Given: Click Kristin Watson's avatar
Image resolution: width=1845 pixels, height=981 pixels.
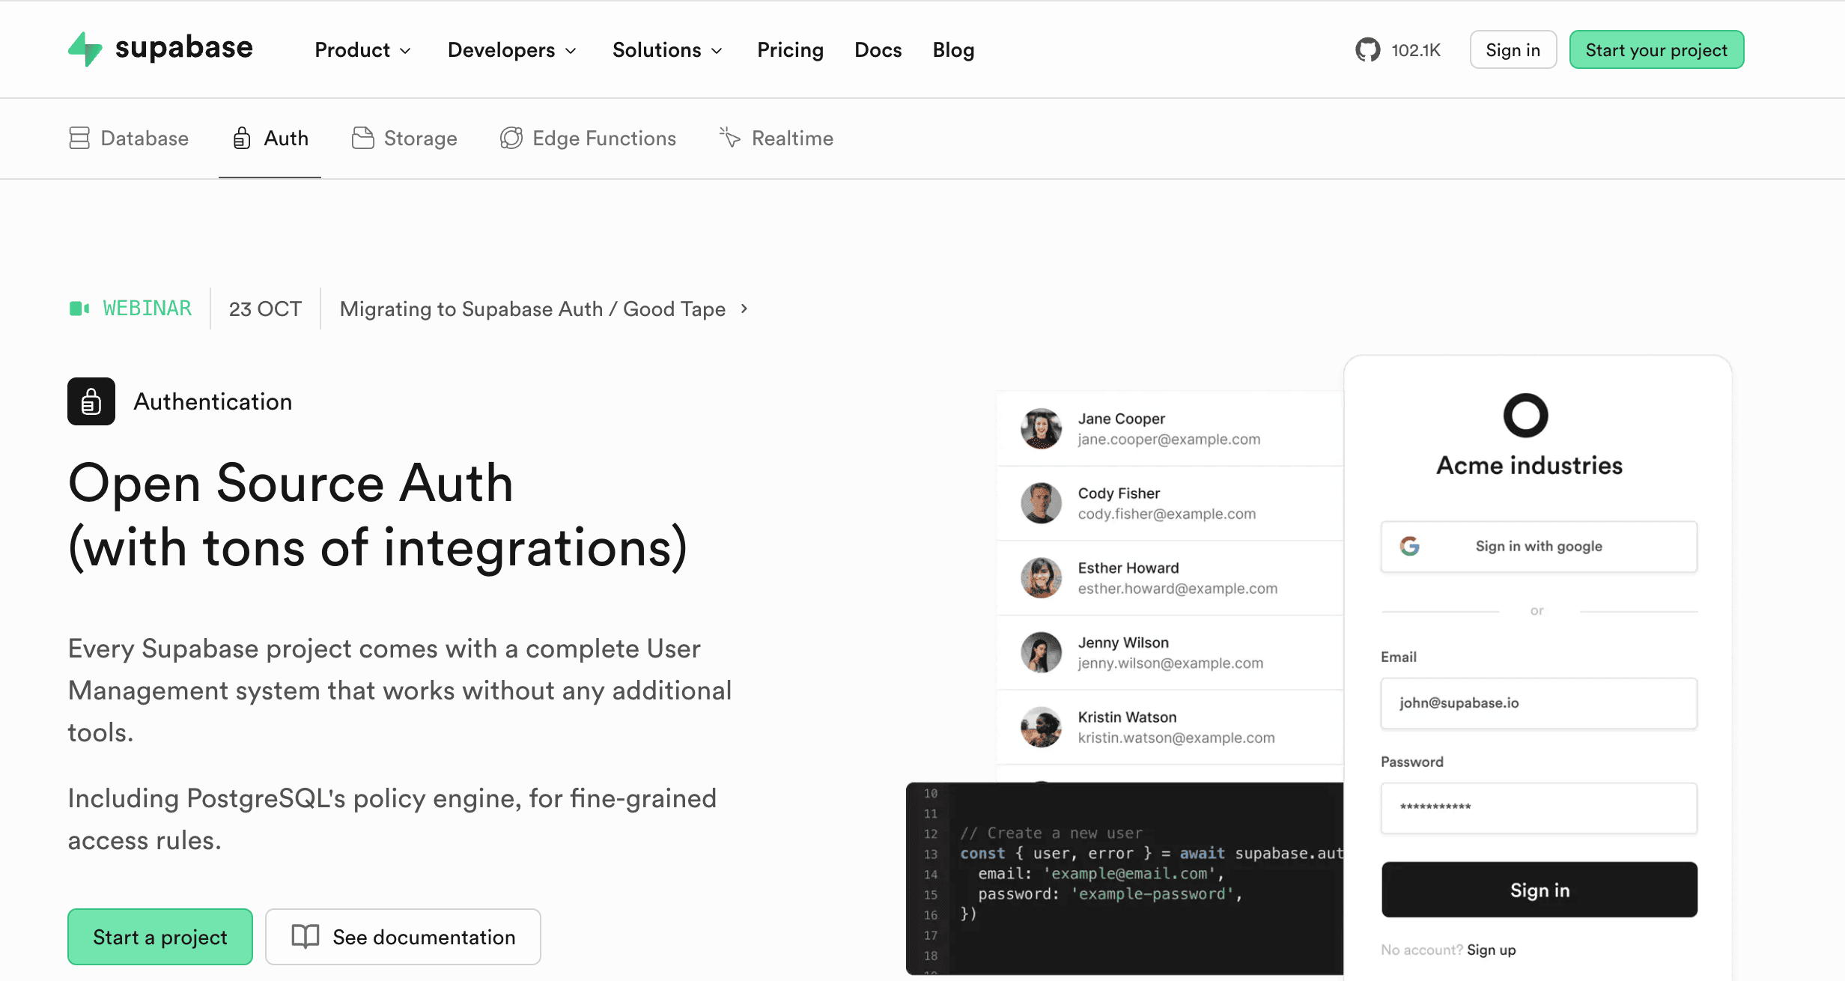Looking at the screenshot, I should (1041, 727).
